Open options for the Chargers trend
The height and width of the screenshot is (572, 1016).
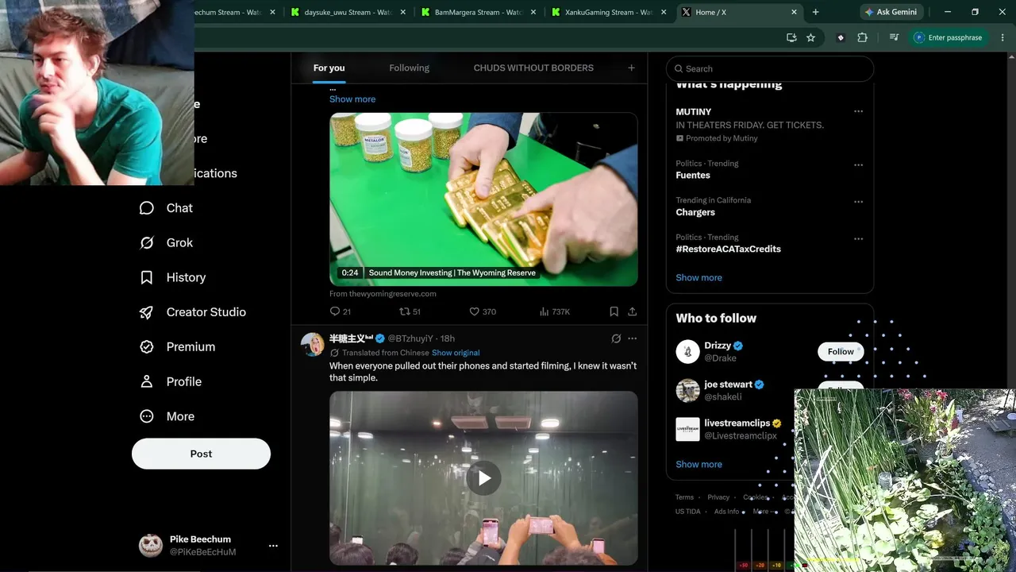858,202
